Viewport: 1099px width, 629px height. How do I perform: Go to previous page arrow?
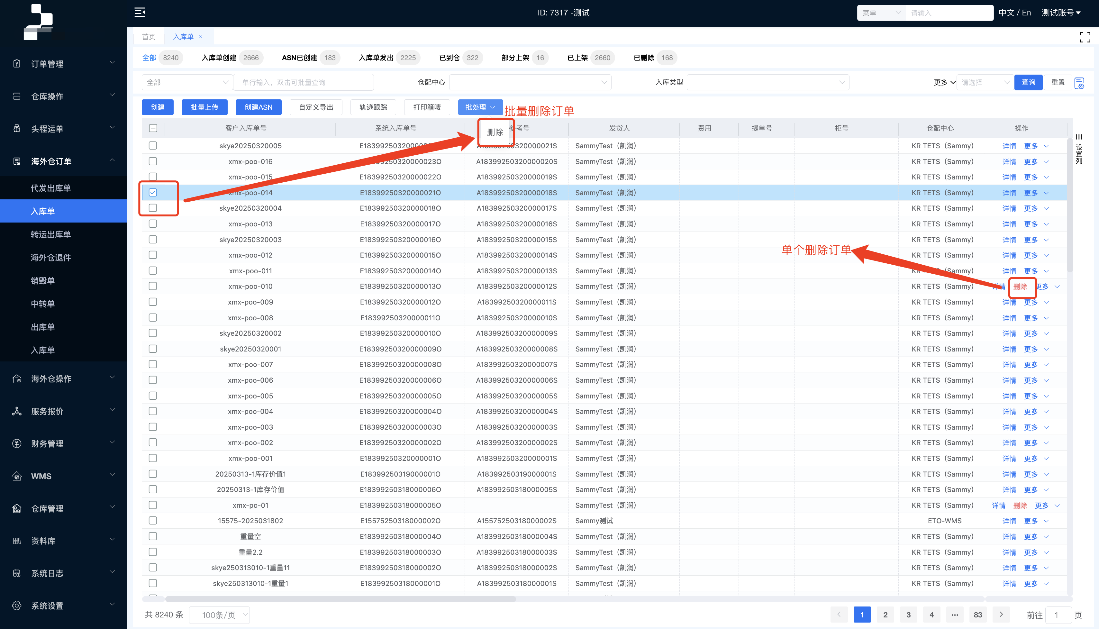(839, 614)
